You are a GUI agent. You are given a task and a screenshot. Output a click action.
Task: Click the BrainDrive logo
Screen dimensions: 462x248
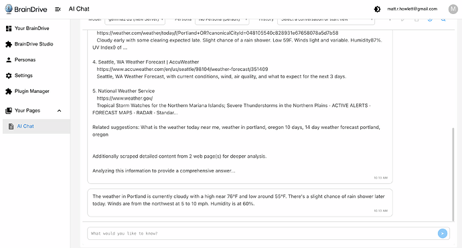[26, 9]
